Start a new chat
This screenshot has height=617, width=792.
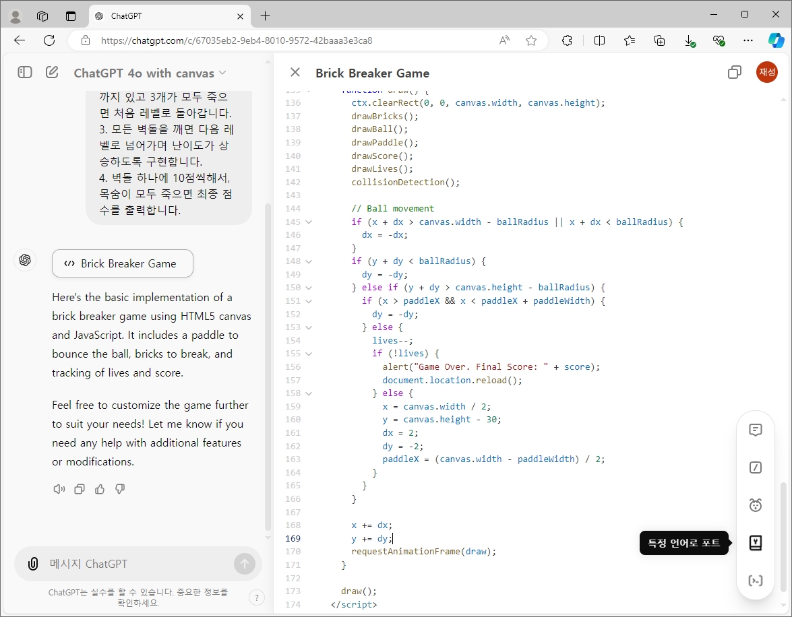pos(52,73)
